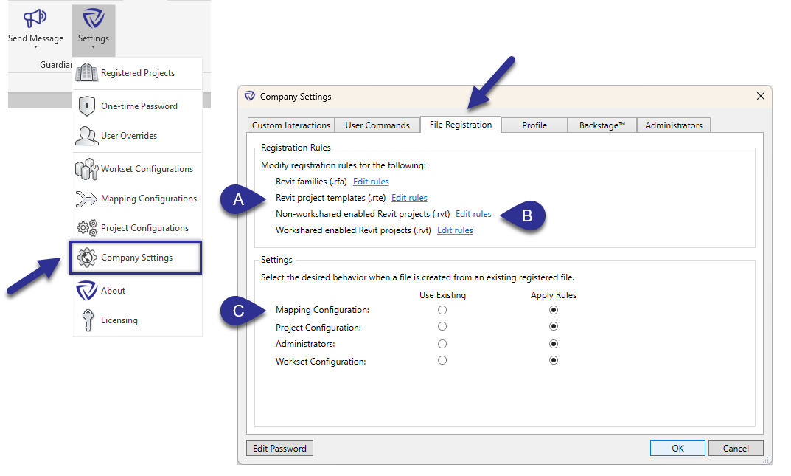Select Apply Rules for Administrators
791x476 pixels.
554,343
